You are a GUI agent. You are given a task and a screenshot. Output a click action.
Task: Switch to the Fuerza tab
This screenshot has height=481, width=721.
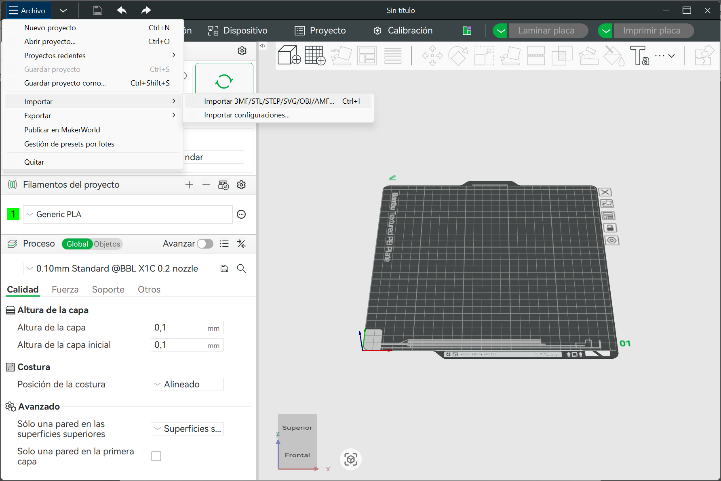(x=65, y=289)
